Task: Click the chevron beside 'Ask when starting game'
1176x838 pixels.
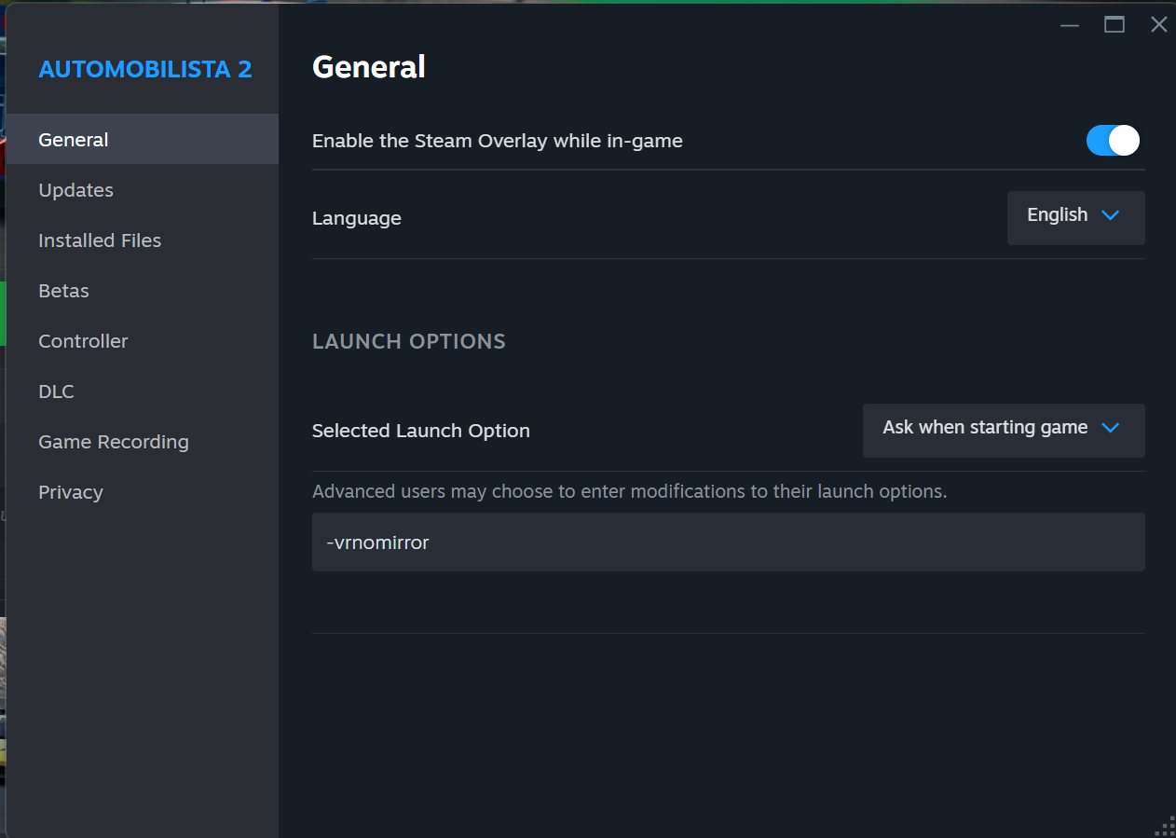Action: coord(1110,428)
